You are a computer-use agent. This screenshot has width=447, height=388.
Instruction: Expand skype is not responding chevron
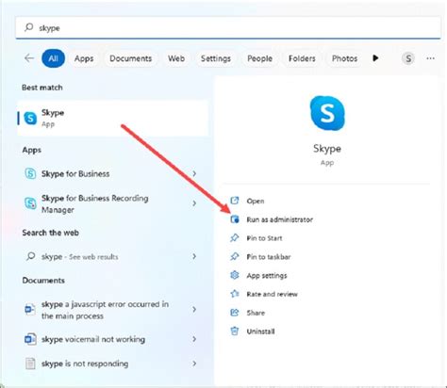194,364
